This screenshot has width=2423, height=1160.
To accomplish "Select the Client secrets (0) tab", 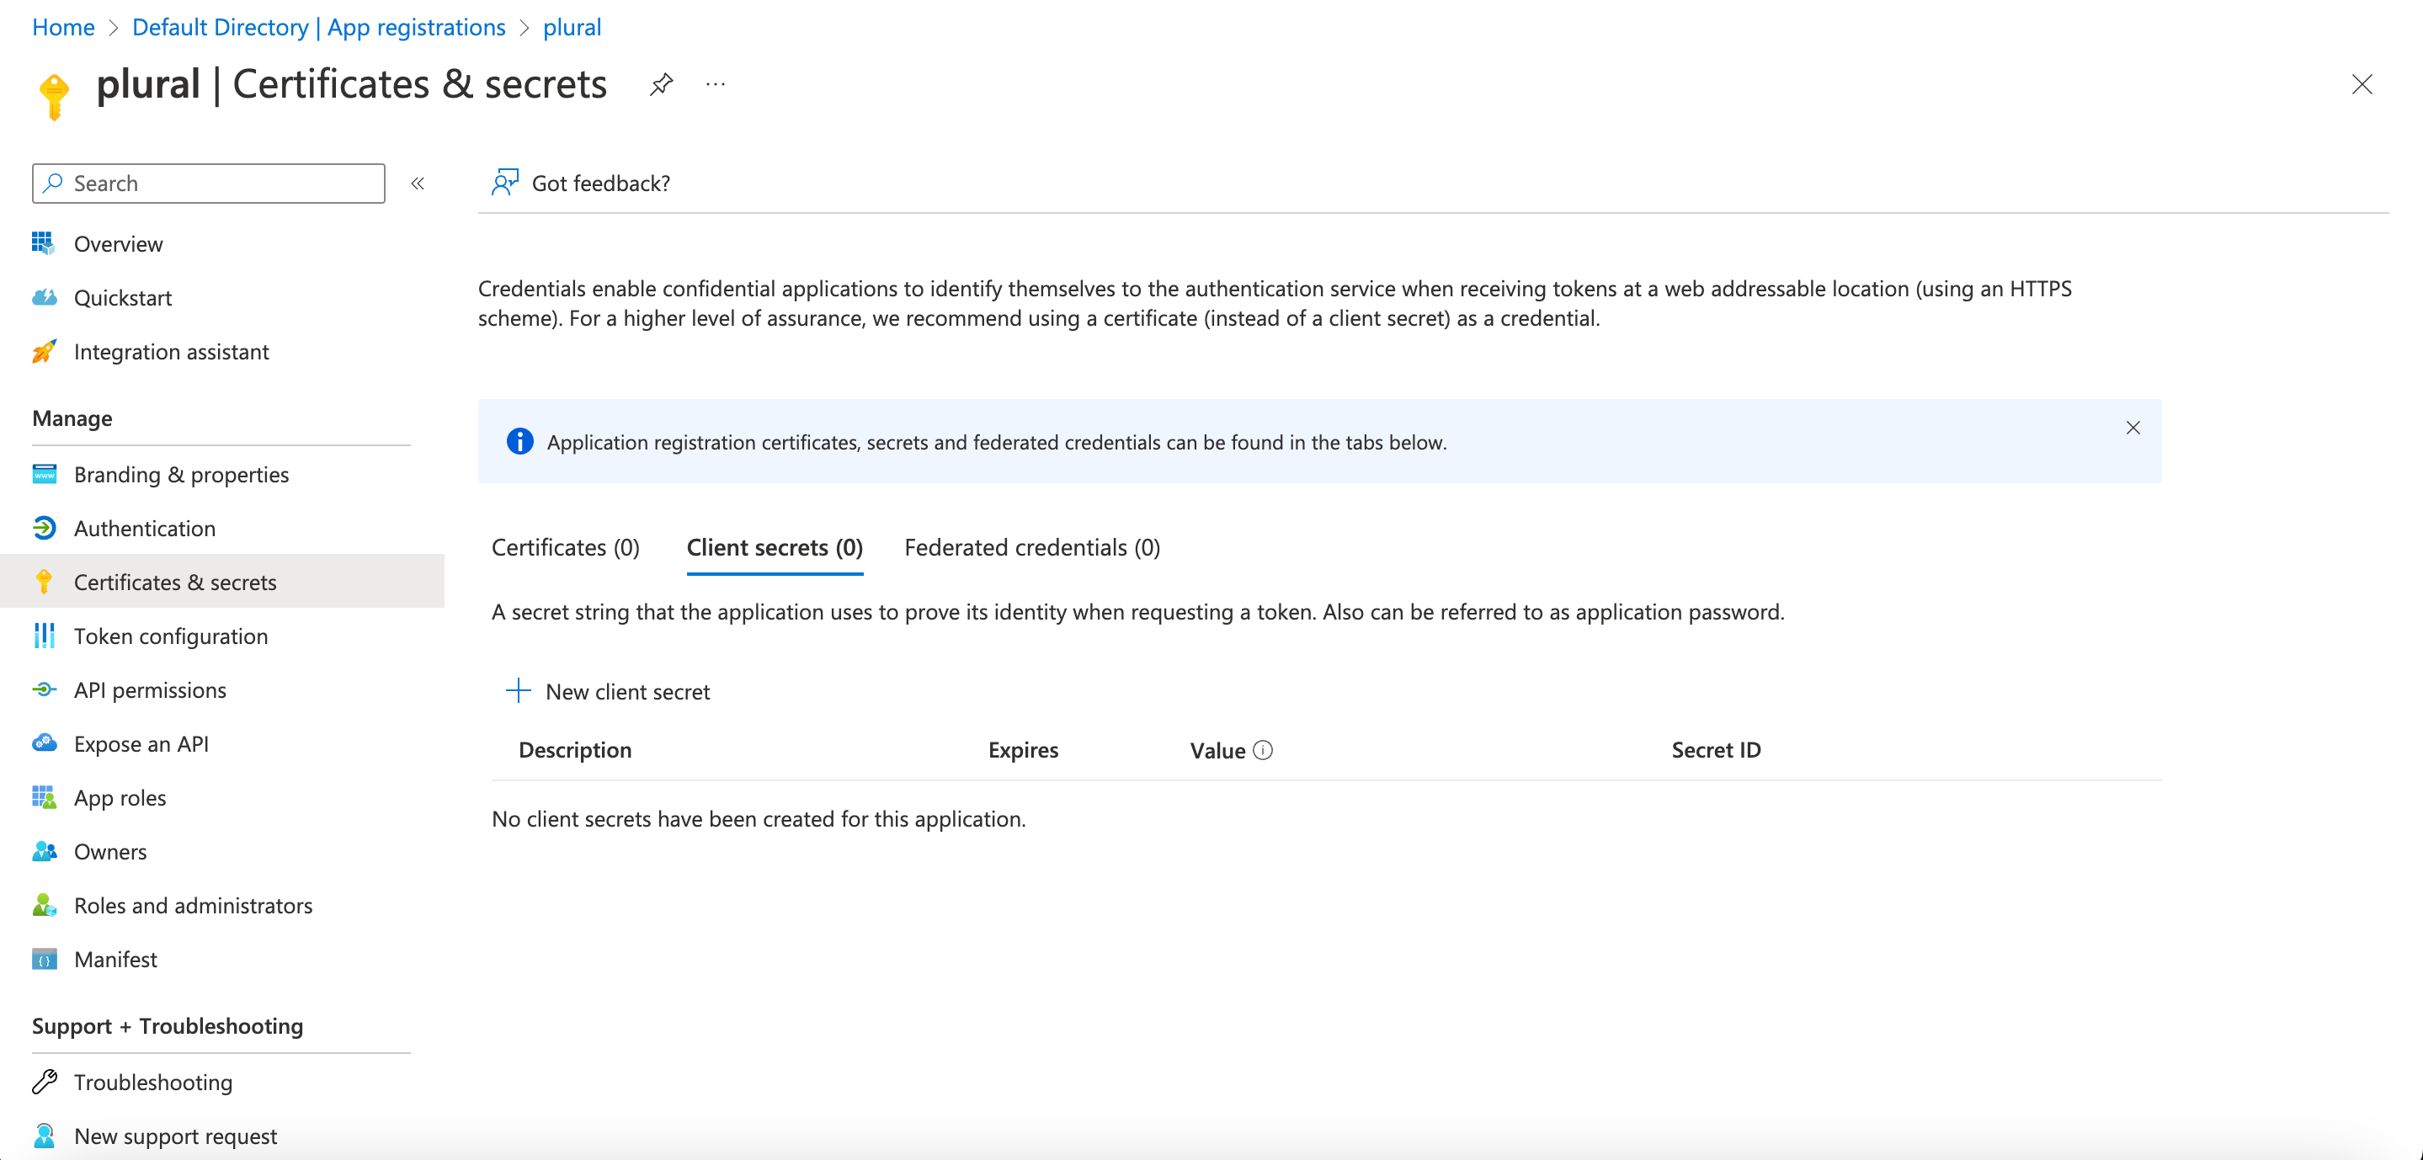I will point(774,547).
